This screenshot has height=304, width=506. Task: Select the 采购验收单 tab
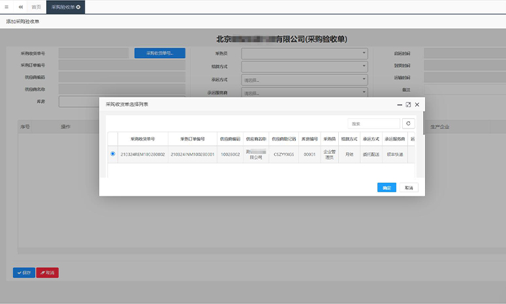tap(63, 7)
